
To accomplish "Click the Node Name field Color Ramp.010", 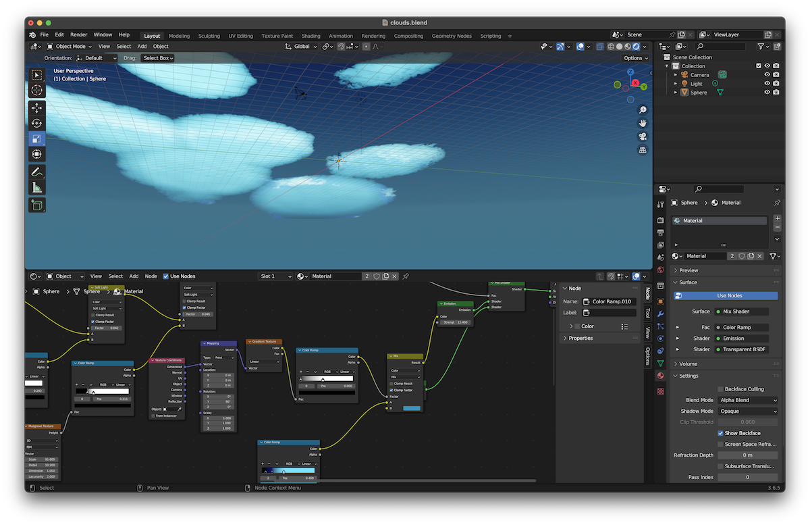I will pos(609,301).
